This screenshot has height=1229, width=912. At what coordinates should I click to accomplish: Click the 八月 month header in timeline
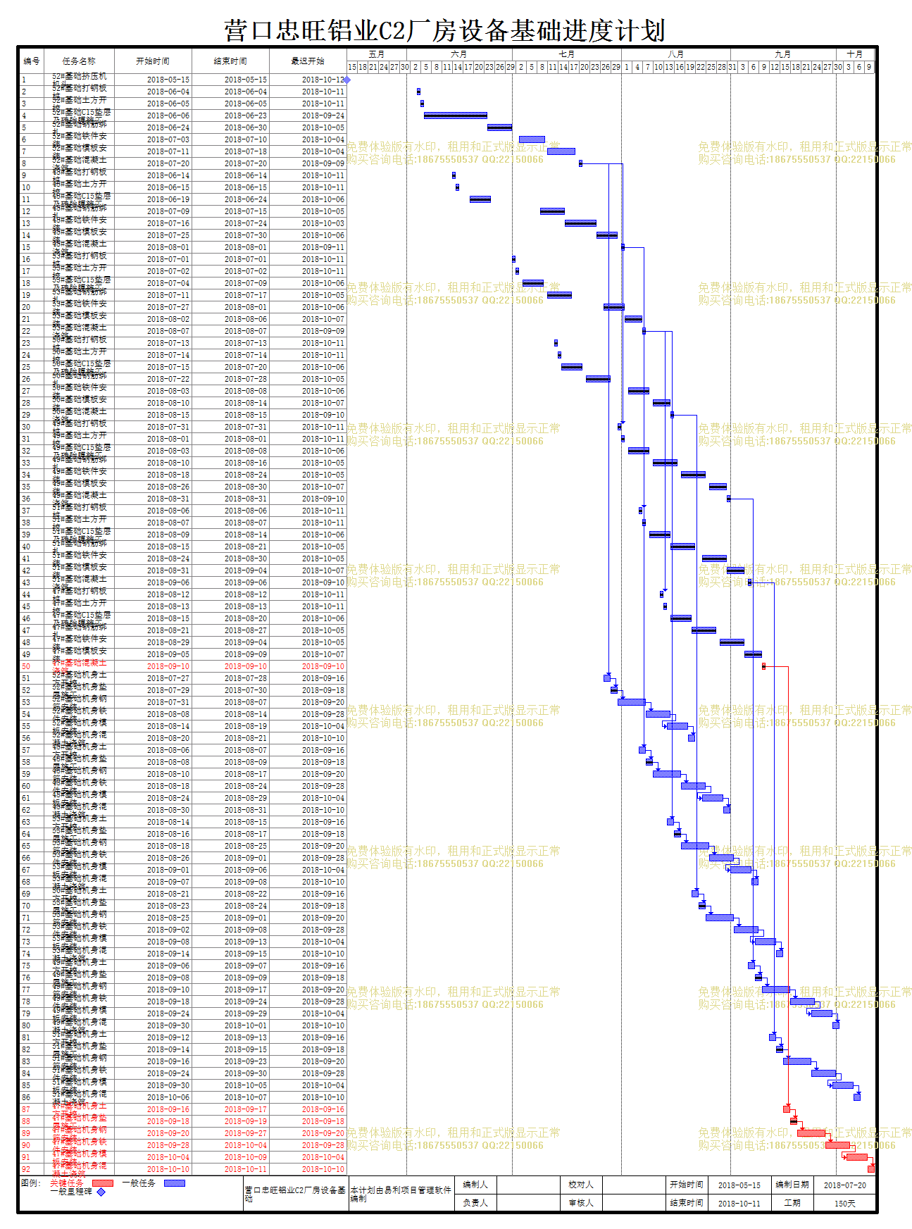(x=676, y=54)
